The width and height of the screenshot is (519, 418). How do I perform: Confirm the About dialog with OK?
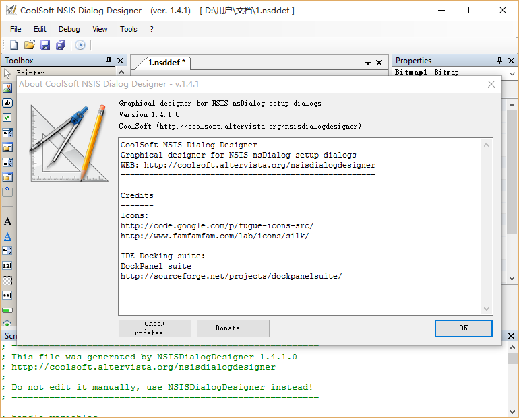(x=463, y=328)
